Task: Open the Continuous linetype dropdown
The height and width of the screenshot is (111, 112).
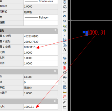Action: point(41,2)
